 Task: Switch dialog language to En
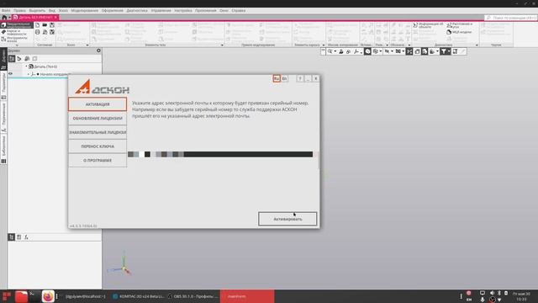(x=284, y=78)
